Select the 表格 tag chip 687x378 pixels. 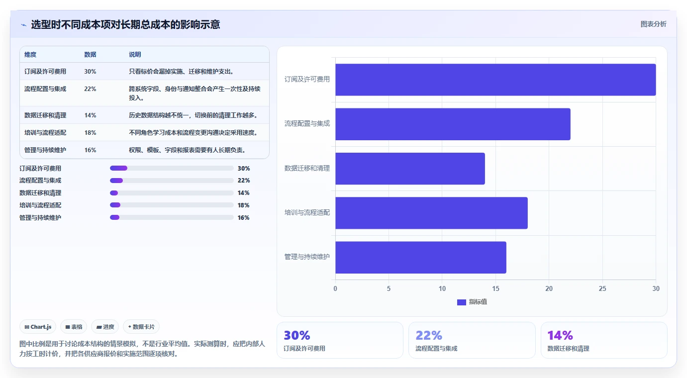[74, 327]
